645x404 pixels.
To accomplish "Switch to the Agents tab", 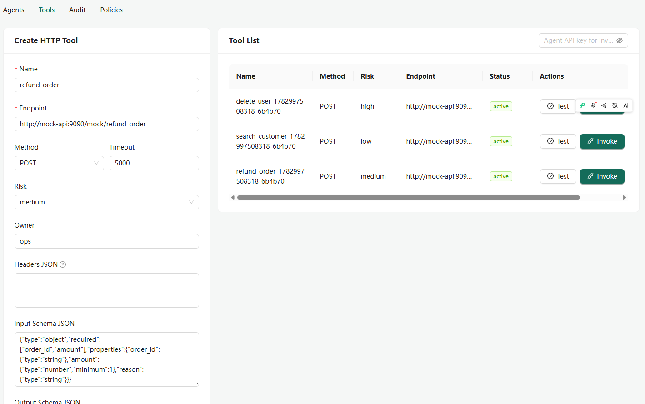I will [x=14, y=10].
